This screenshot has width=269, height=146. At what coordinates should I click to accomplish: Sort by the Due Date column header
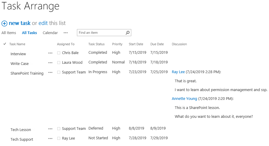(157, 44)
